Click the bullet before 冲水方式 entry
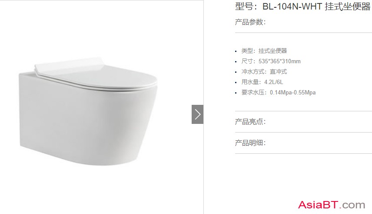The width and height of the screenshot is (372, 214). 236,72
